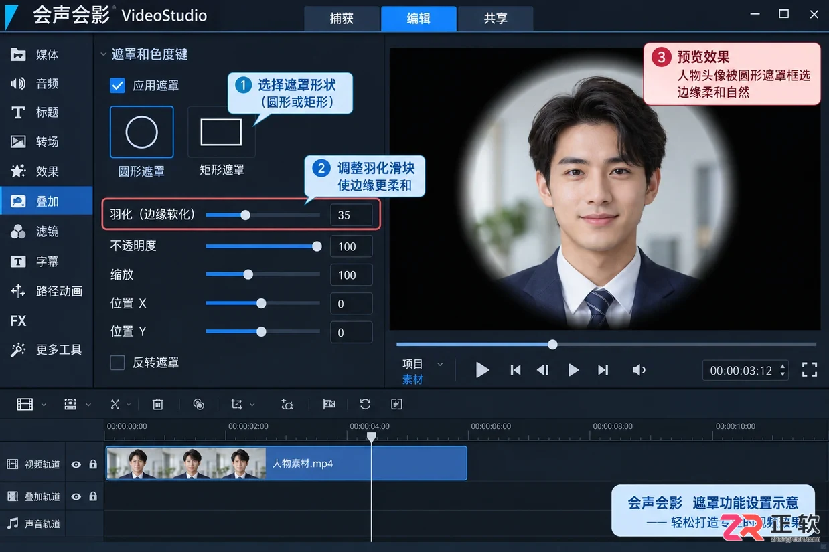Image resolution: width=829 pixels, height=552 pixels.
Task: Open the 项目/素材 mode dropdown arrow
Action: 440,365
